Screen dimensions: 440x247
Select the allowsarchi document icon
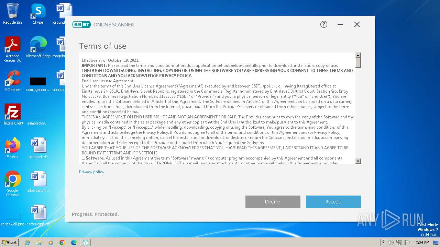[38, 182]
